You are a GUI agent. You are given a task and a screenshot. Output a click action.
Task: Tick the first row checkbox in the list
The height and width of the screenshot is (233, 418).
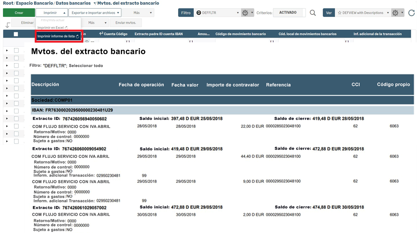tap(16, 51)
